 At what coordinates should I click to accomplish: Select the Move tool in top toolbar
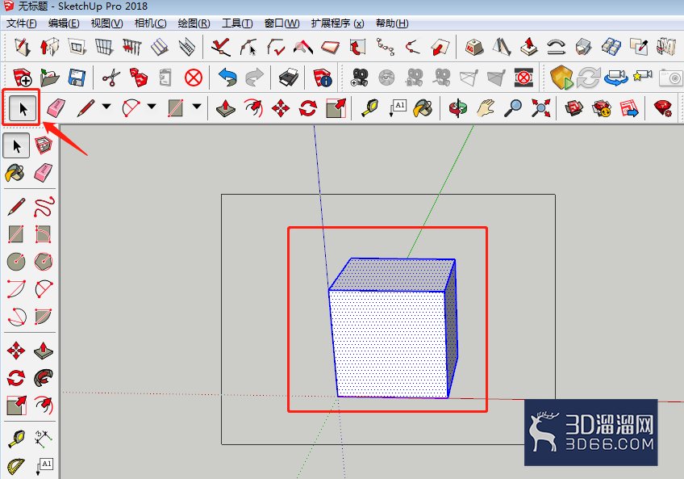(281, 108)
